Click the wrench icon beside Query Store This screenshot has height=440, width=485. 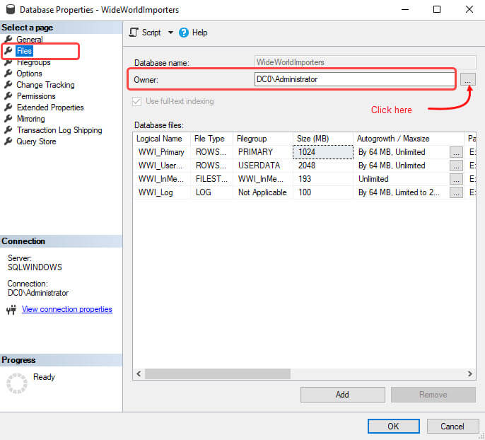click(8, 141)
